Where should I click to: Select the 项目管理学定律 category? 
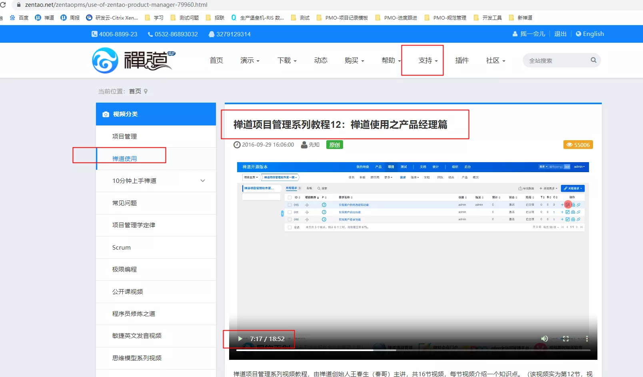point(156,225)
